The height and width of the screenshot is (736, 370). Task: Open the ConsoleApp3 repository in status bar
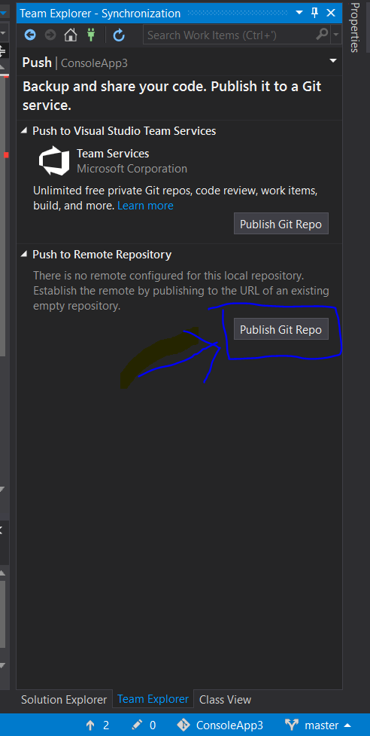click(220, 725)
